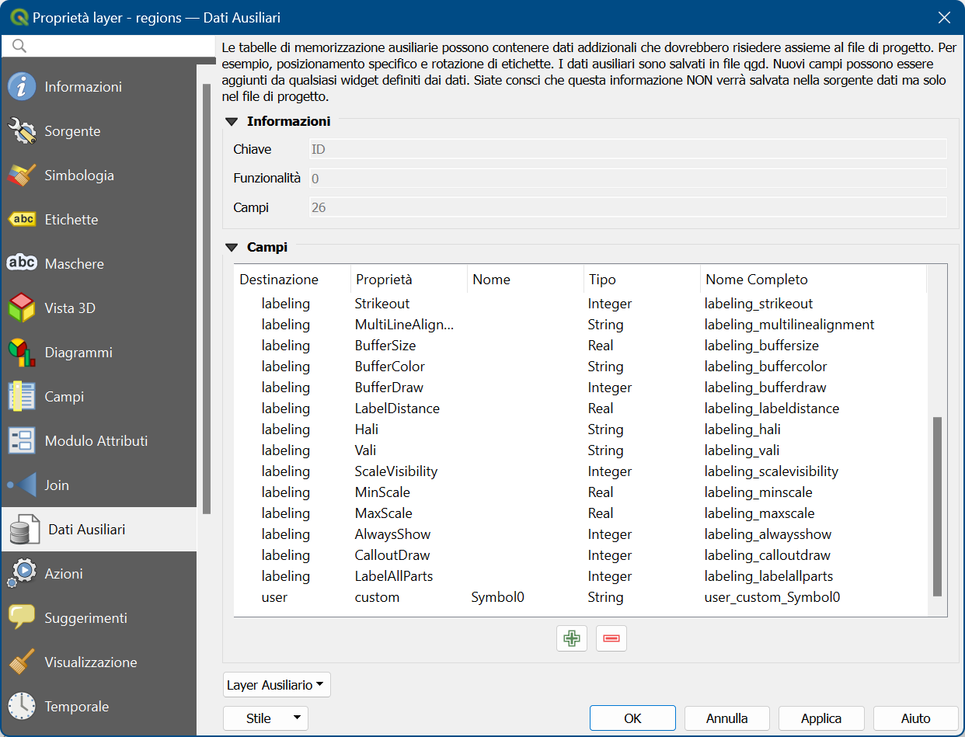
Task: Open the Informazioni sidebar page
Action: tap(99, 87)
